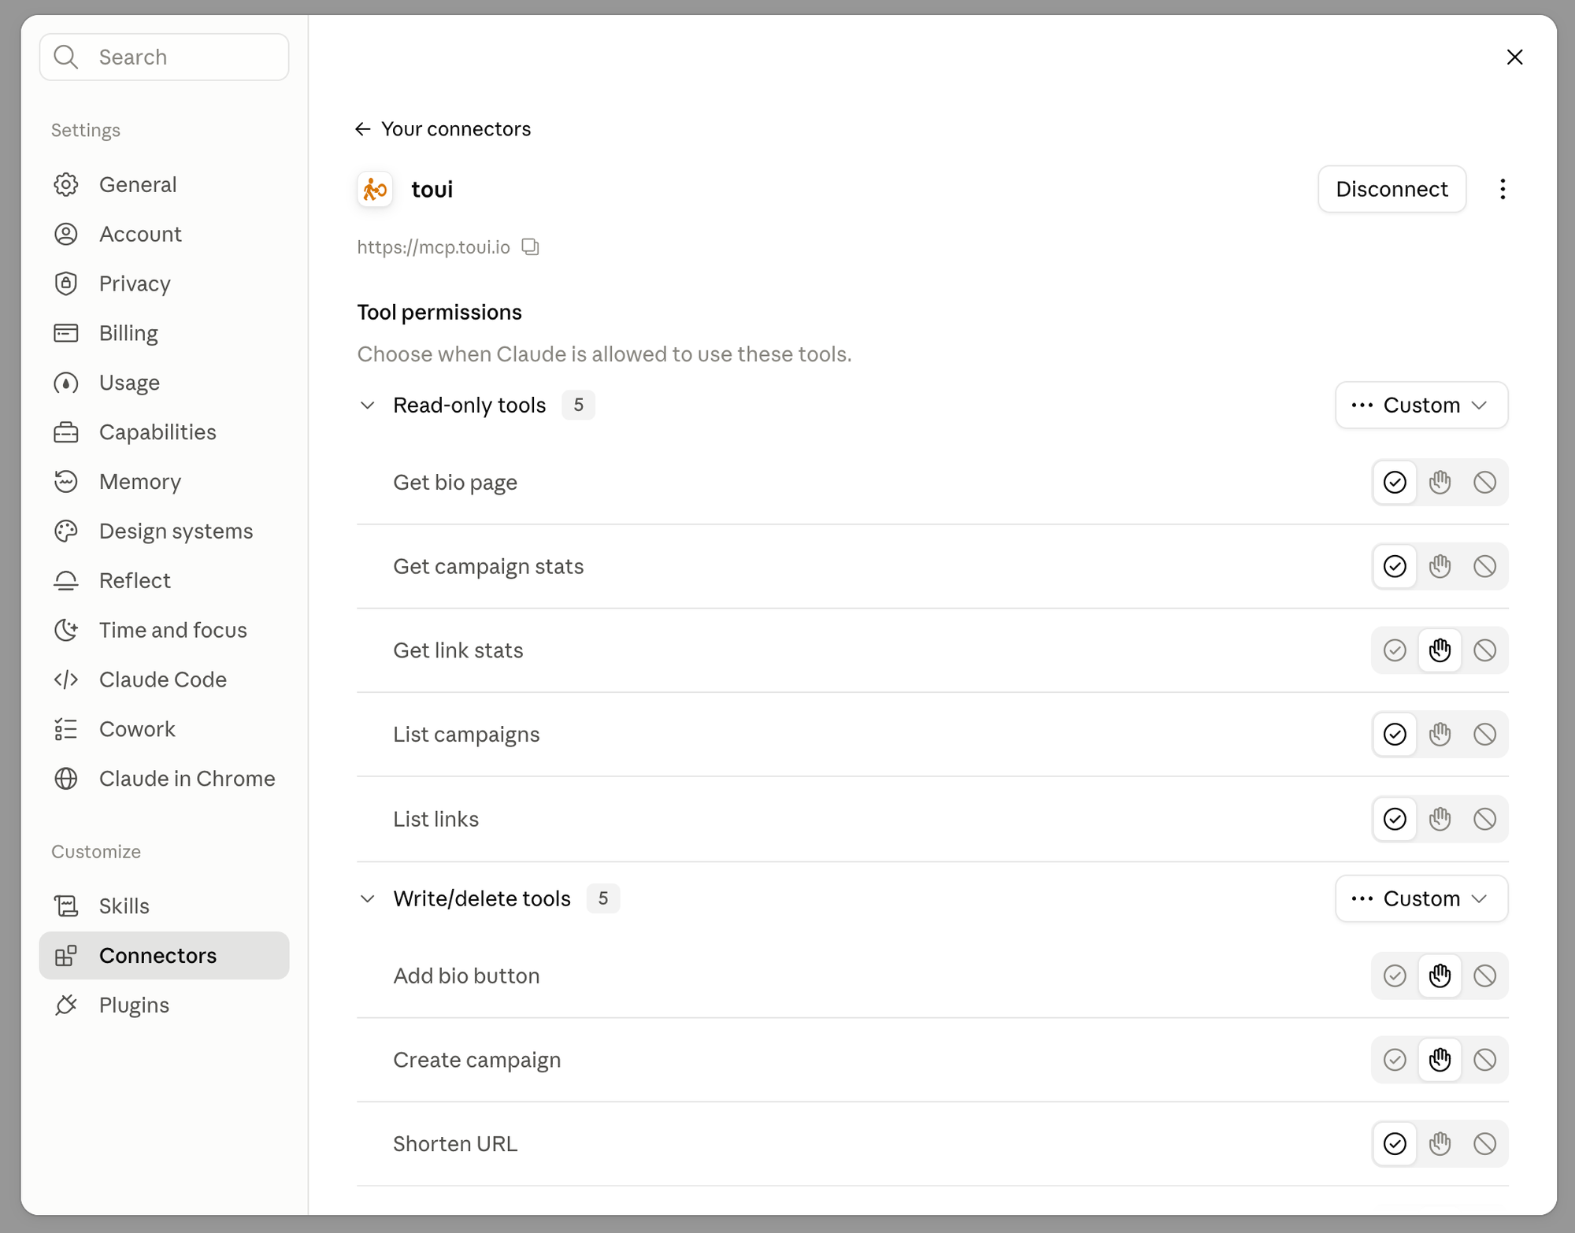Screen dimensions: 1575x1233
Task: Open the Plugins section
Action: pos(164,1005)
